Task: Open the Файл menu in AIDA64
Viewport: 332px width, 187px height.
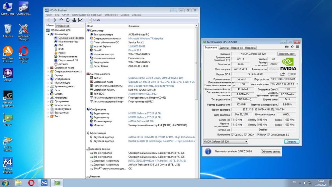Action: 49,15
